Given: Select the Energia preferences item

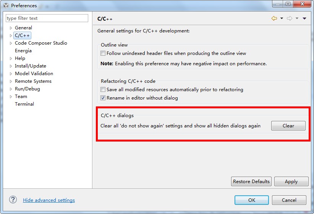Looking at the screenshot, I should (x=23, y=51).
